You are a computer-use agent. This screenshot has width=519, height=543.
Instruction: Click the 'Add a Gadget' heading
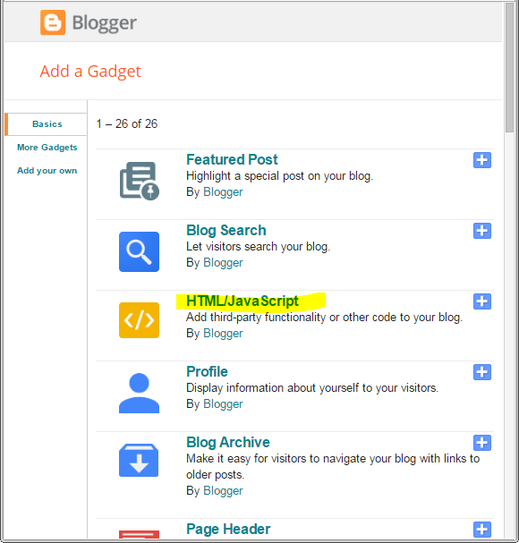90,72
